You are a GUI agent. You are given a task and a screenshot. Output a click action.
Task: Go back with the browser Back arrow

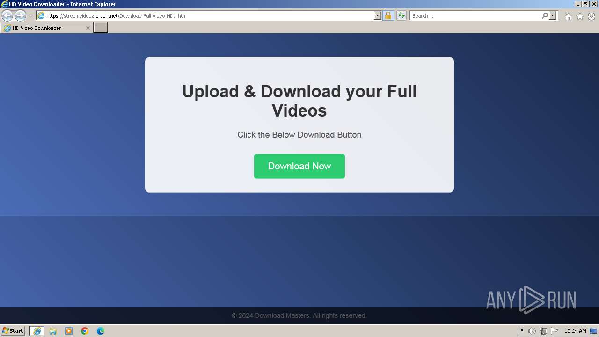(x=7, y=15)
